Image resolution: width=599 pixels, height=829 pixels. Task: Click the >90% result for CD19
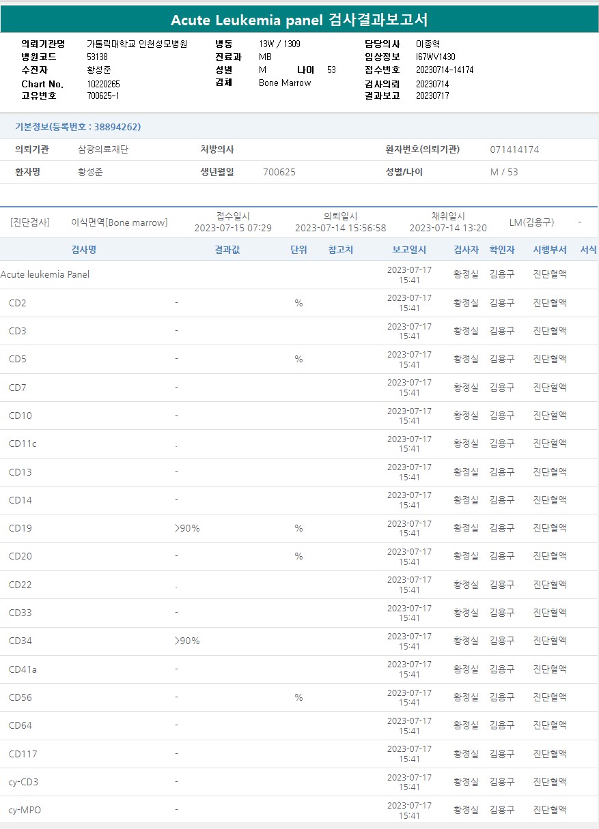point(187,528)
